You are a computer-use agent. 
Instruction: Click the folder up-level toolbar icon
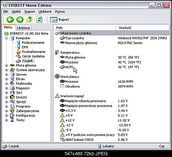(30, 20)
